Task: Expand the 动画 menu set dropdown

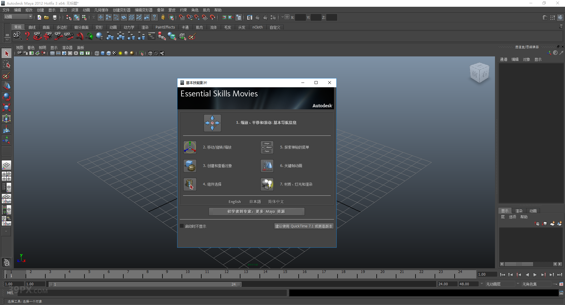Action: click(x=30, y=17)
